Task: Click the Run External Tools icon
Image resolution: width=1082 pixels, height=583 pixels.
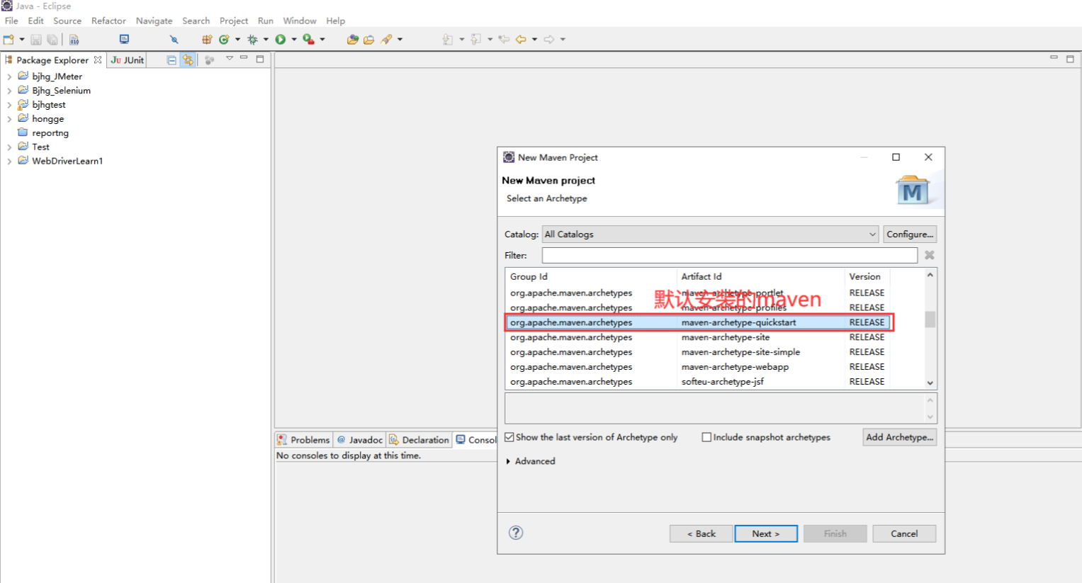Action: (x=309, y=40)
